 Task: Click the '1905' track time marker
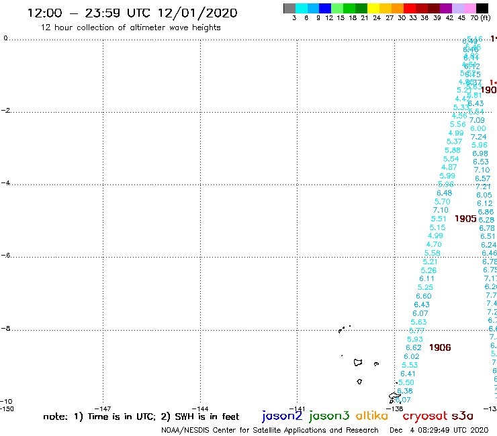pos(465,219)
